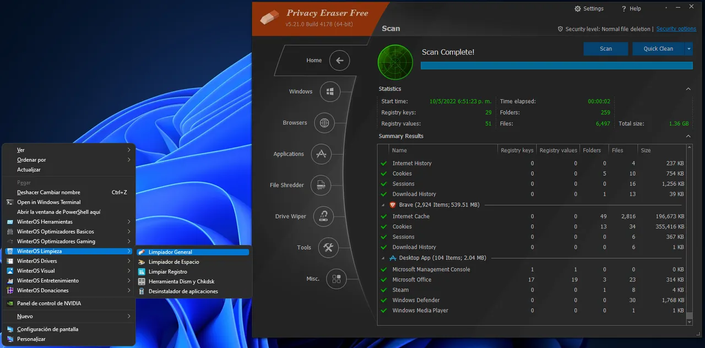Open the Windows section icon
This screenshot has height=348, width=705.
pyautogui.click(x=330, y=91)
